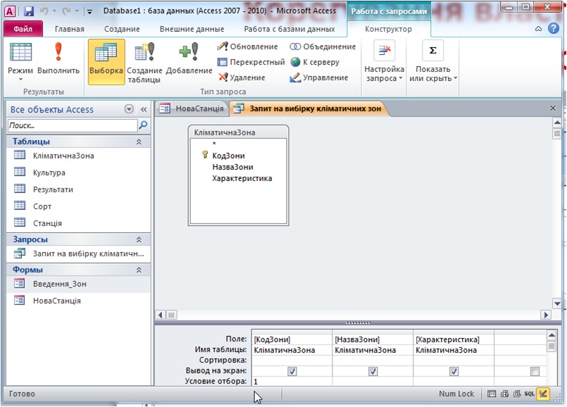567x407 pixels.
Task: Click the К серверу pass-through button
Action: point(316,62)
